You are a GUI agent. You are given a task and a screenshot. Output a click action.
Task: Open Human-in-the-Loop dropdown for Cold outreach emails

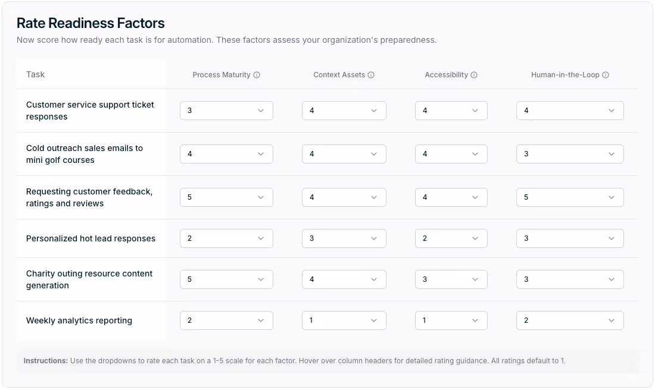569,154
